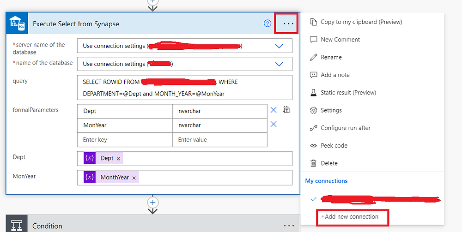Remove the MonthYear variable token
The height and width of the screenshot is (232, 462).
click(x=134, y=178)
